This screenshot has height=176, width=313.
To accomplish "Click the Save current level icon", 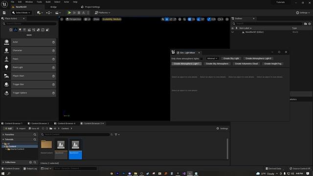I will [4, 13].
